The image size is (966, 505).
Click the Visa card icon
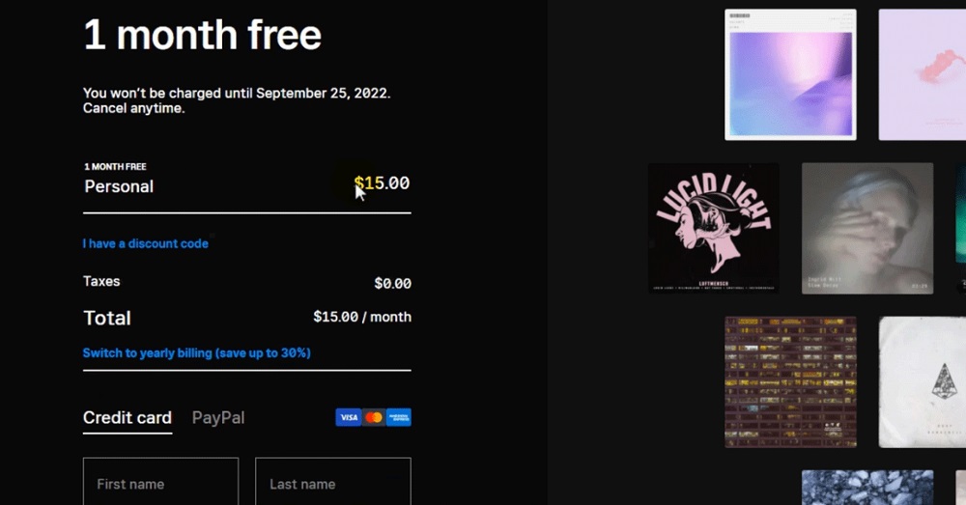point(348,417)
